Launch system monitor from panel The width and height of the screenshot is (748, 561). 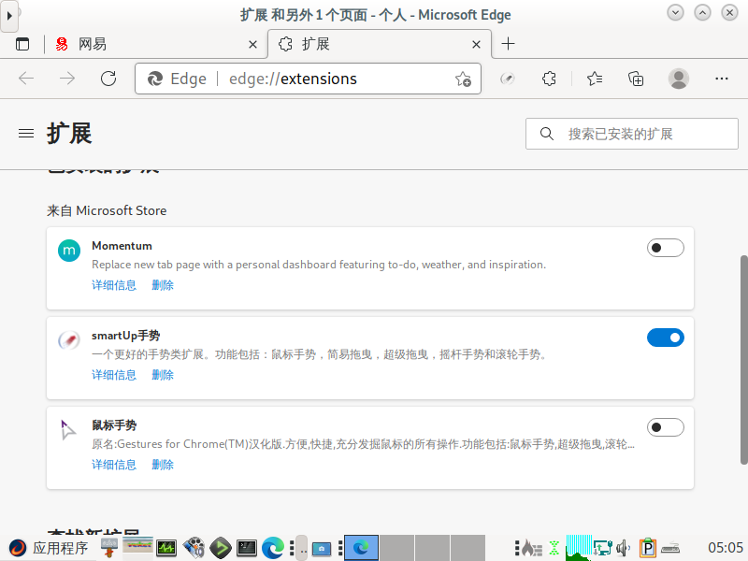166,548
